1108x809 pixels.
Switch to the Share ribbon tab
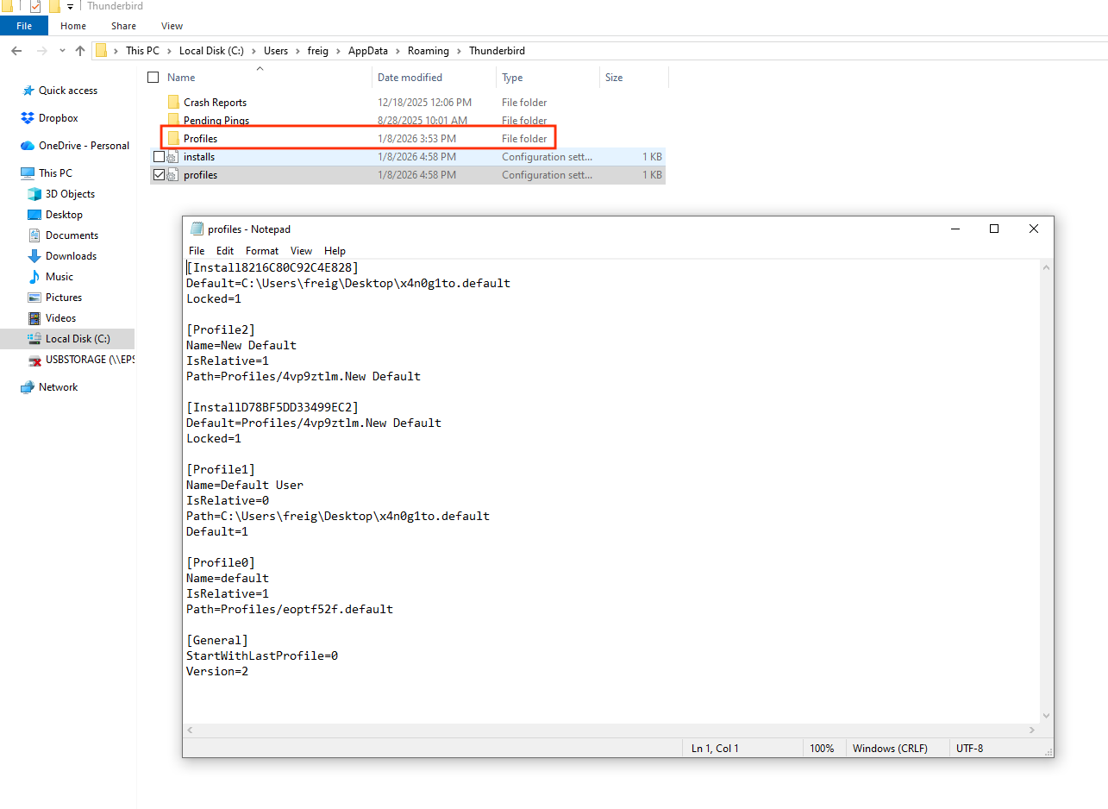(123, 26)
